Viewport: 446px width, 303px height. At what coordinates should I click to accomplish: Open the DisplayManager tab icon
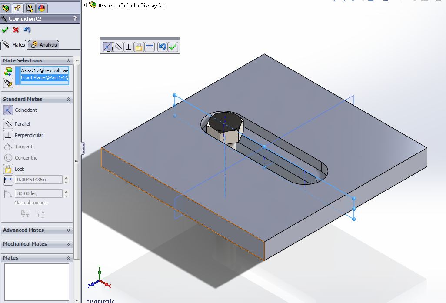tap(42, 8)
